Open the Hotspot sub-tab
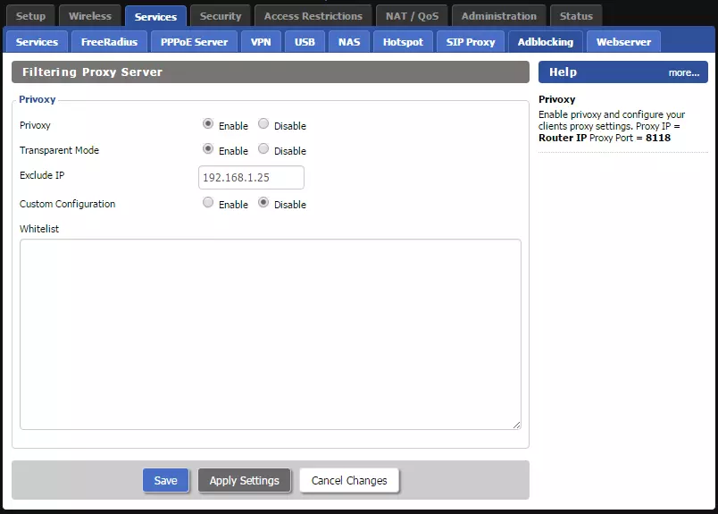The width and height of the screenshot is (718, 514). [403, 42]
